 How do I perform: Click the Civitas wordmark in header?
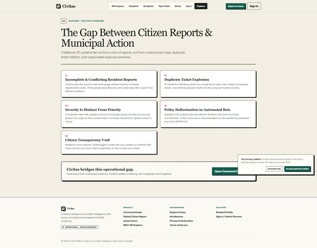pos(69,6)
